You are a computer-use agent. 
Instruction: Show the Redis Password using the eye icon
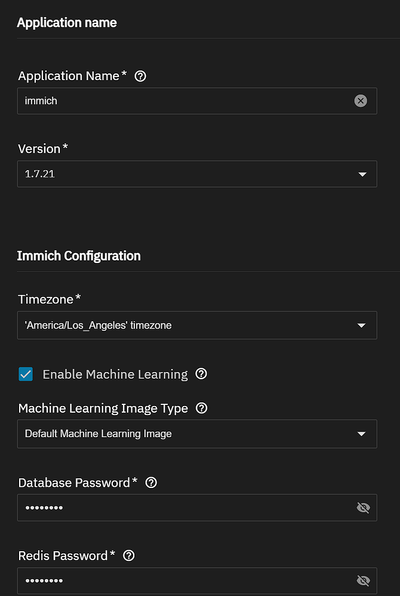363,580
